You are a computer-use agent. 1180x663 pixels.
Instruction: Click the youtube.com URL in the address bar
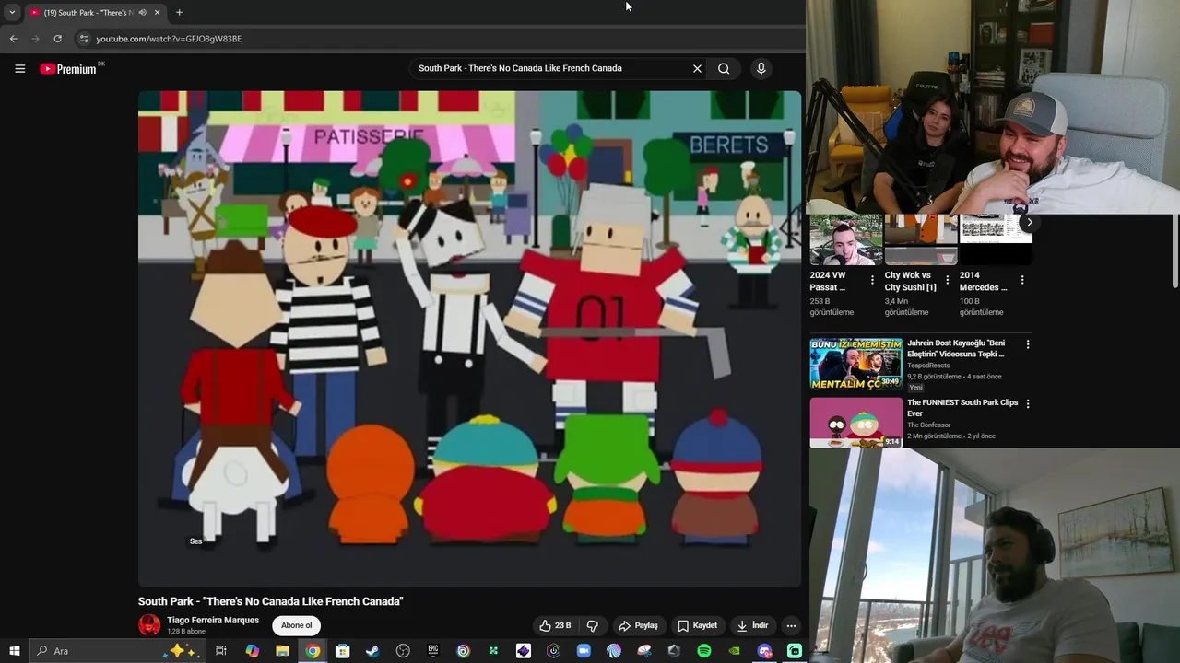click(x=169, y=39)
